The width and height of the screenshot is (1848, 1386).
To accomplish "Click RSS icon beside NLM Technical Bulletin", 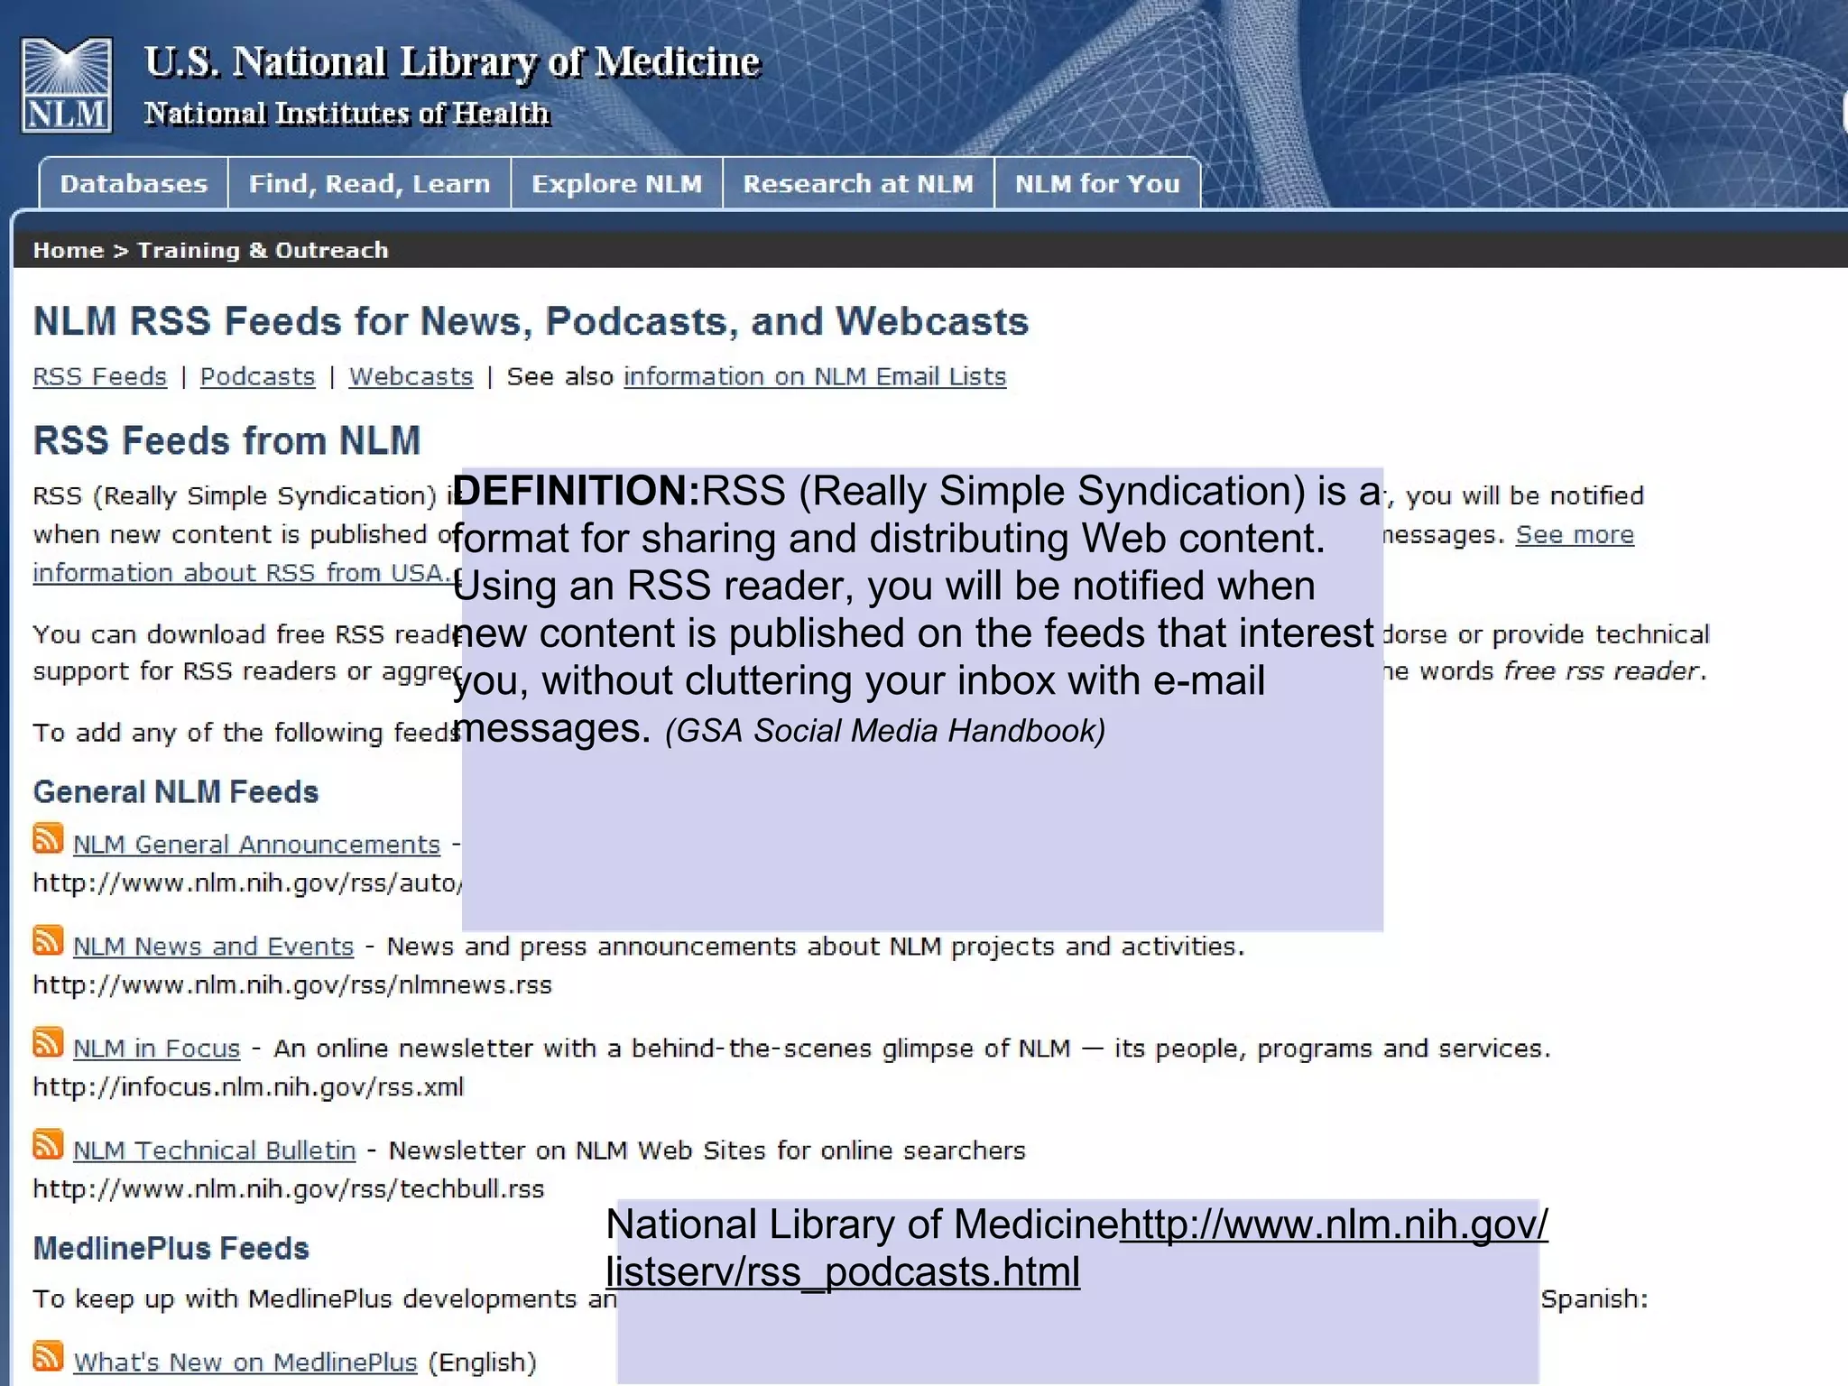I will click(48, 1144).
